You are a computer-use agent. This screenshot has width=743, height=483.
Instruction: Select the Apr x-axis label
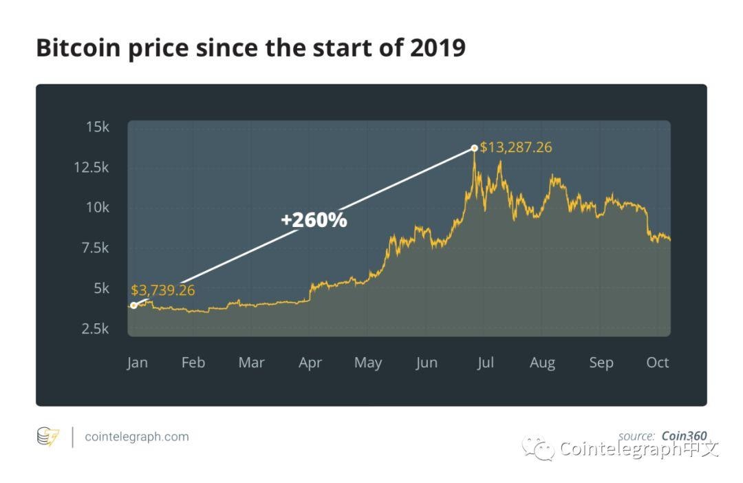coord(310,363)
